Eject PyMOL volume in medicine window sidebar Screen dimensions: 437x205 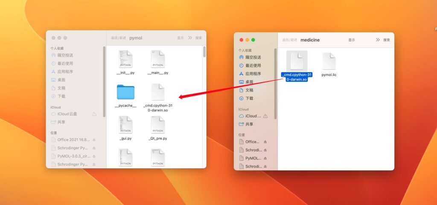click(265, 158)
